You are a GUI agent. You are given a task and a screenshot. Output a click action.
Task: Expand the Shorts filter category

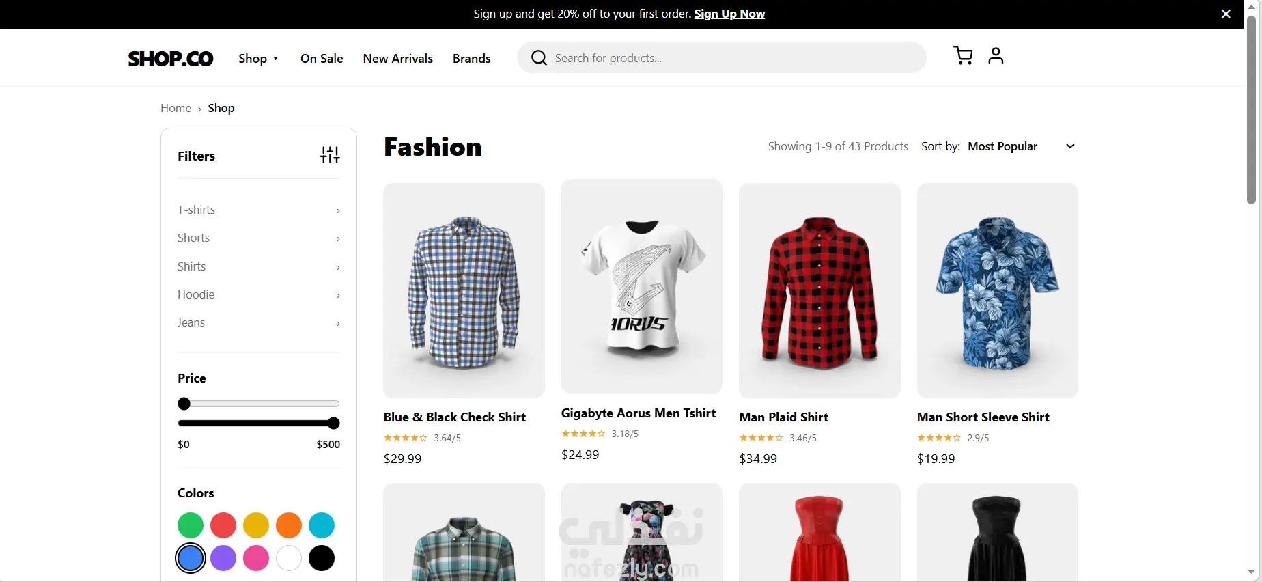[259, 238]
